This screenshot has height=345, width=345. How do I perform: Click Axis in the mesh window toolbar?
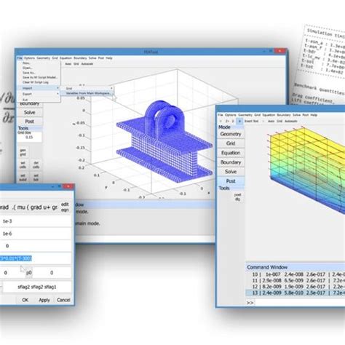(68, 64)
